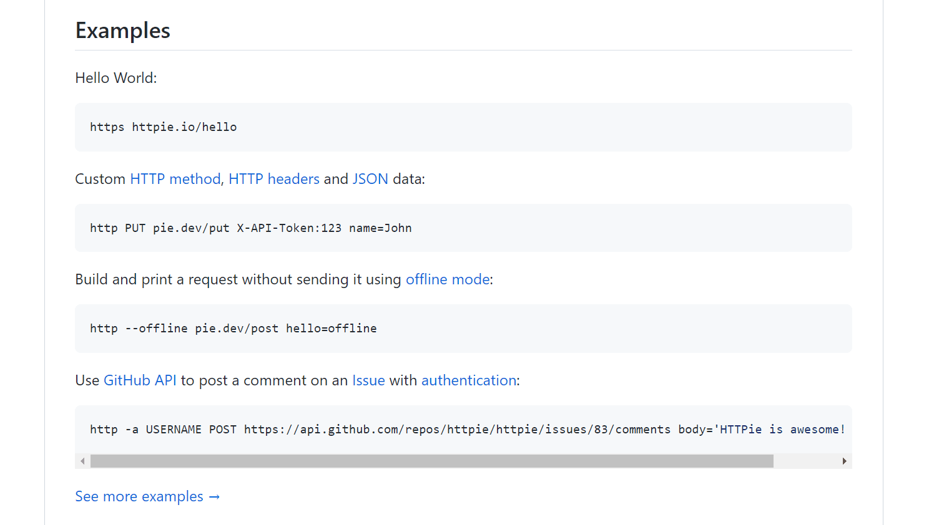Click the --offline flag in the code block
This screenshot has width=934, height=525.
[x=156, y=329]
